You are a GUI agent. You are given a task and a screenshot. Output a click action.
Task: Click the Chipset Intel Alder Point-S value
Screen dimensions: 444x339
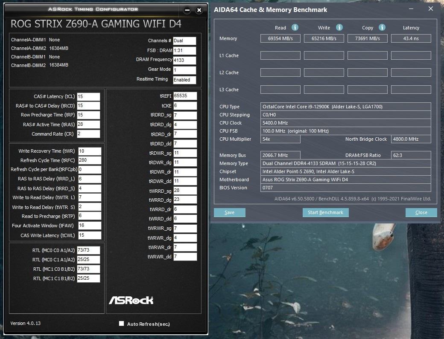346,171
